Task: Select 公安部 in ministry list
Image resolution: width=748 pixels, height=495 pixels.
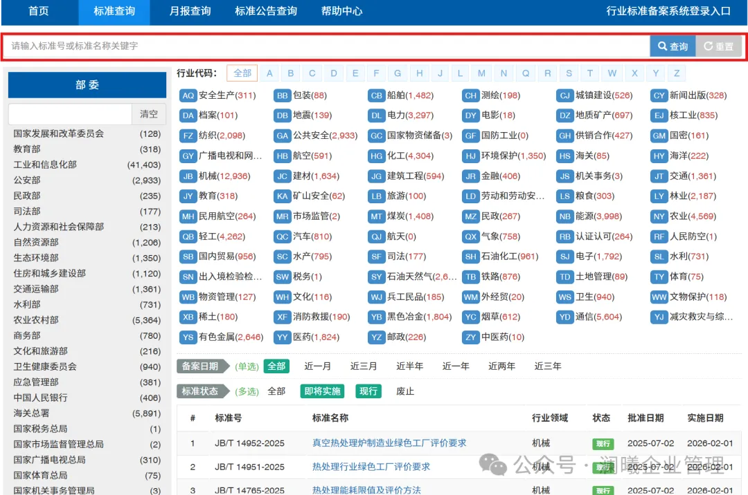Action: (87, 180)
